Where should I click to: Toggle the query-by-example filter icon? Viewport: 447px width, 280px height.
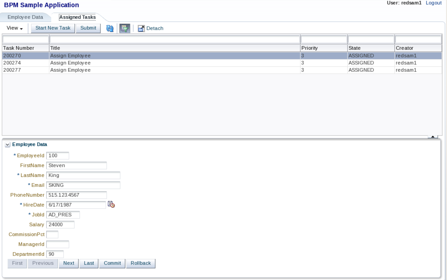tap(125, 28)
